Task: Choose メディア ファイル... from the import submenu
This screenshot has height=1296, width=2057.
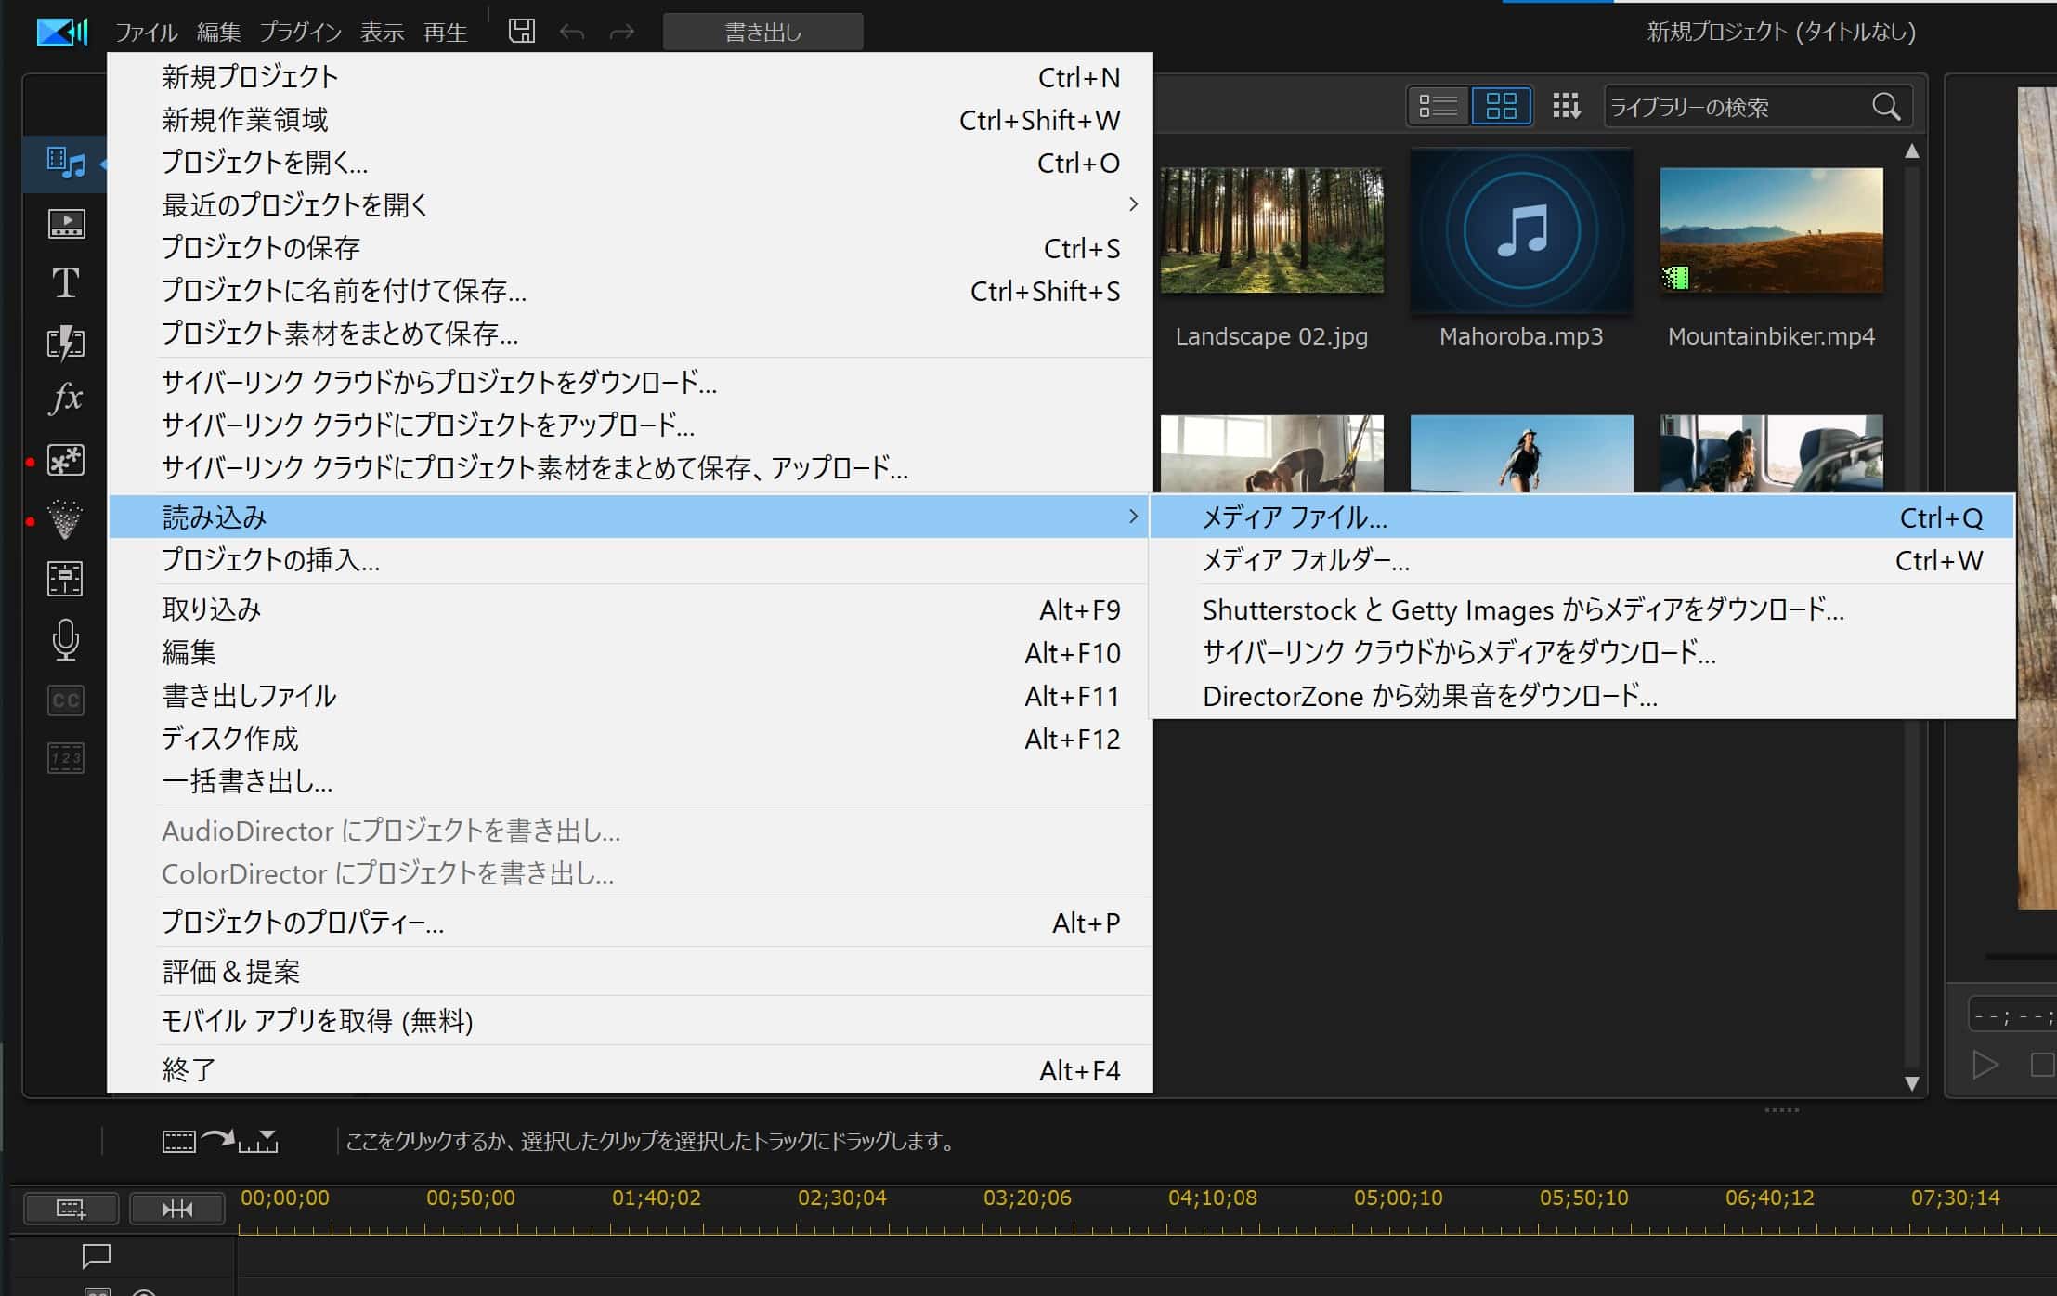Action: tap(1295, 517)
